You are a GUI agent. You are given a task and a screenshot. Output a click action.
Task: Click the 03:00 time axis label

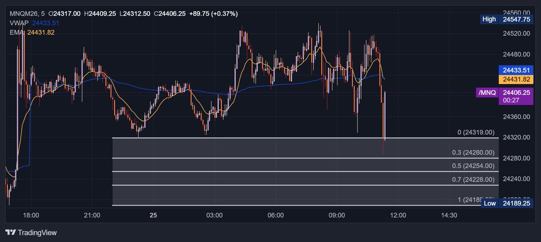(x=215, y=215)
